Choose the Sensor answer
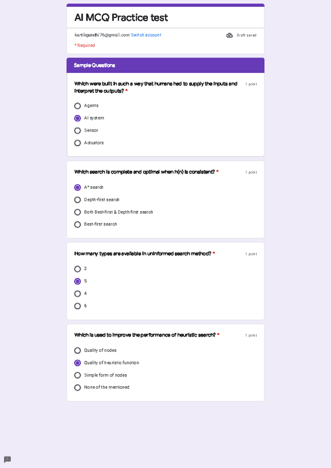This screenshot has width=331, height=468. (x=78, y=130)
